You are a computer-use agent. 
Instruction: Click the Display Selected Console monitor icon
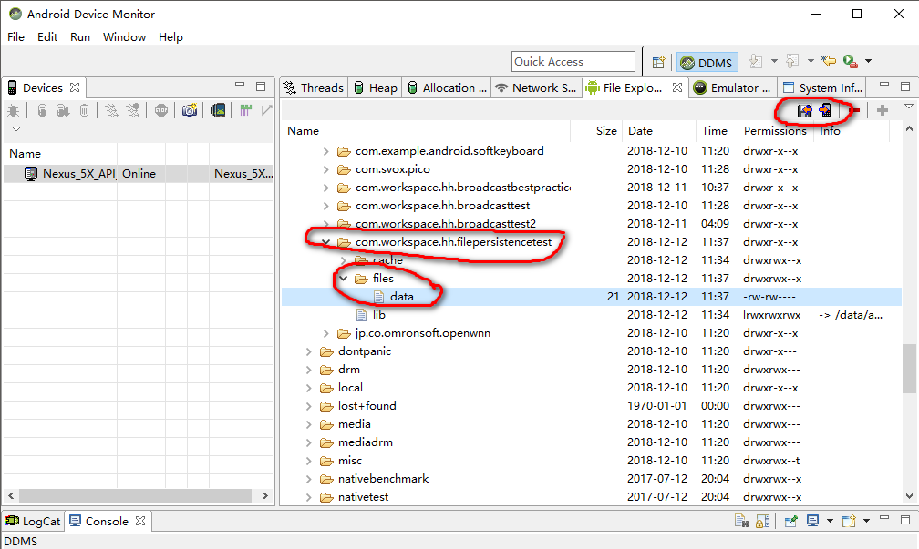click(813, 521)
